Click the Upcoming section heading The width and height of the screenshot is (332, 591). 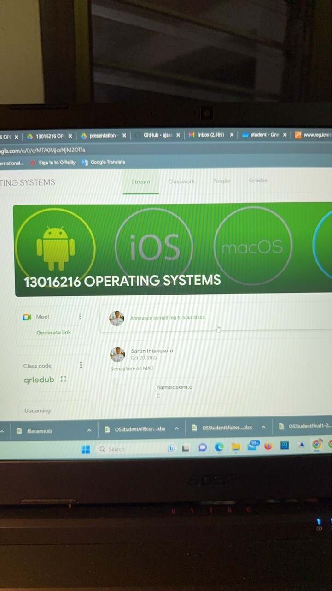pos(38,410)
